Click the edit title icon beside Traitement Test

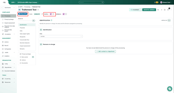coord(38,10)
